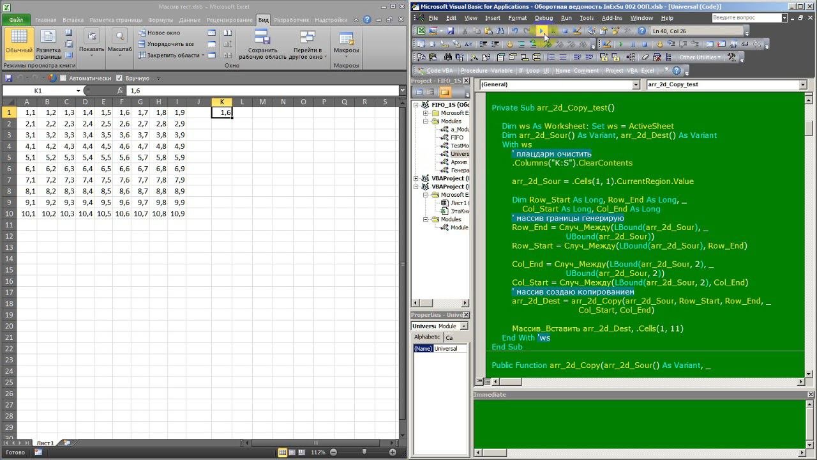This screenshot has width=817, height=460.
Task: Click the Макросы icon in Excel ribbon
Action: click(346, 42)
